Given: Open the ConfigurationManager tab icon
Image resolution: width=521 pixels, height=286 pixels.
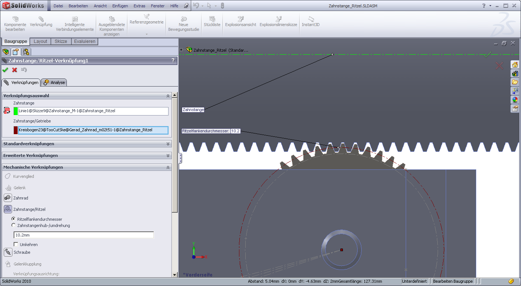Looking at the screenshot, I should tap(26, 52).
